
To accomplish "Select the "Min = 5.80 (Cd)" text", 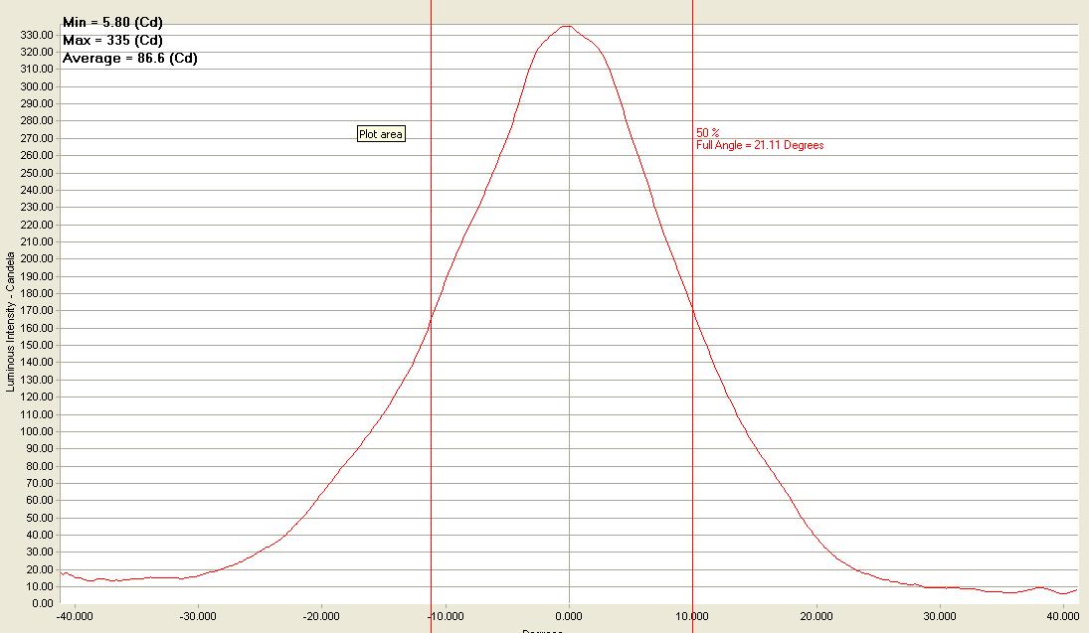I will click(112, 22).
